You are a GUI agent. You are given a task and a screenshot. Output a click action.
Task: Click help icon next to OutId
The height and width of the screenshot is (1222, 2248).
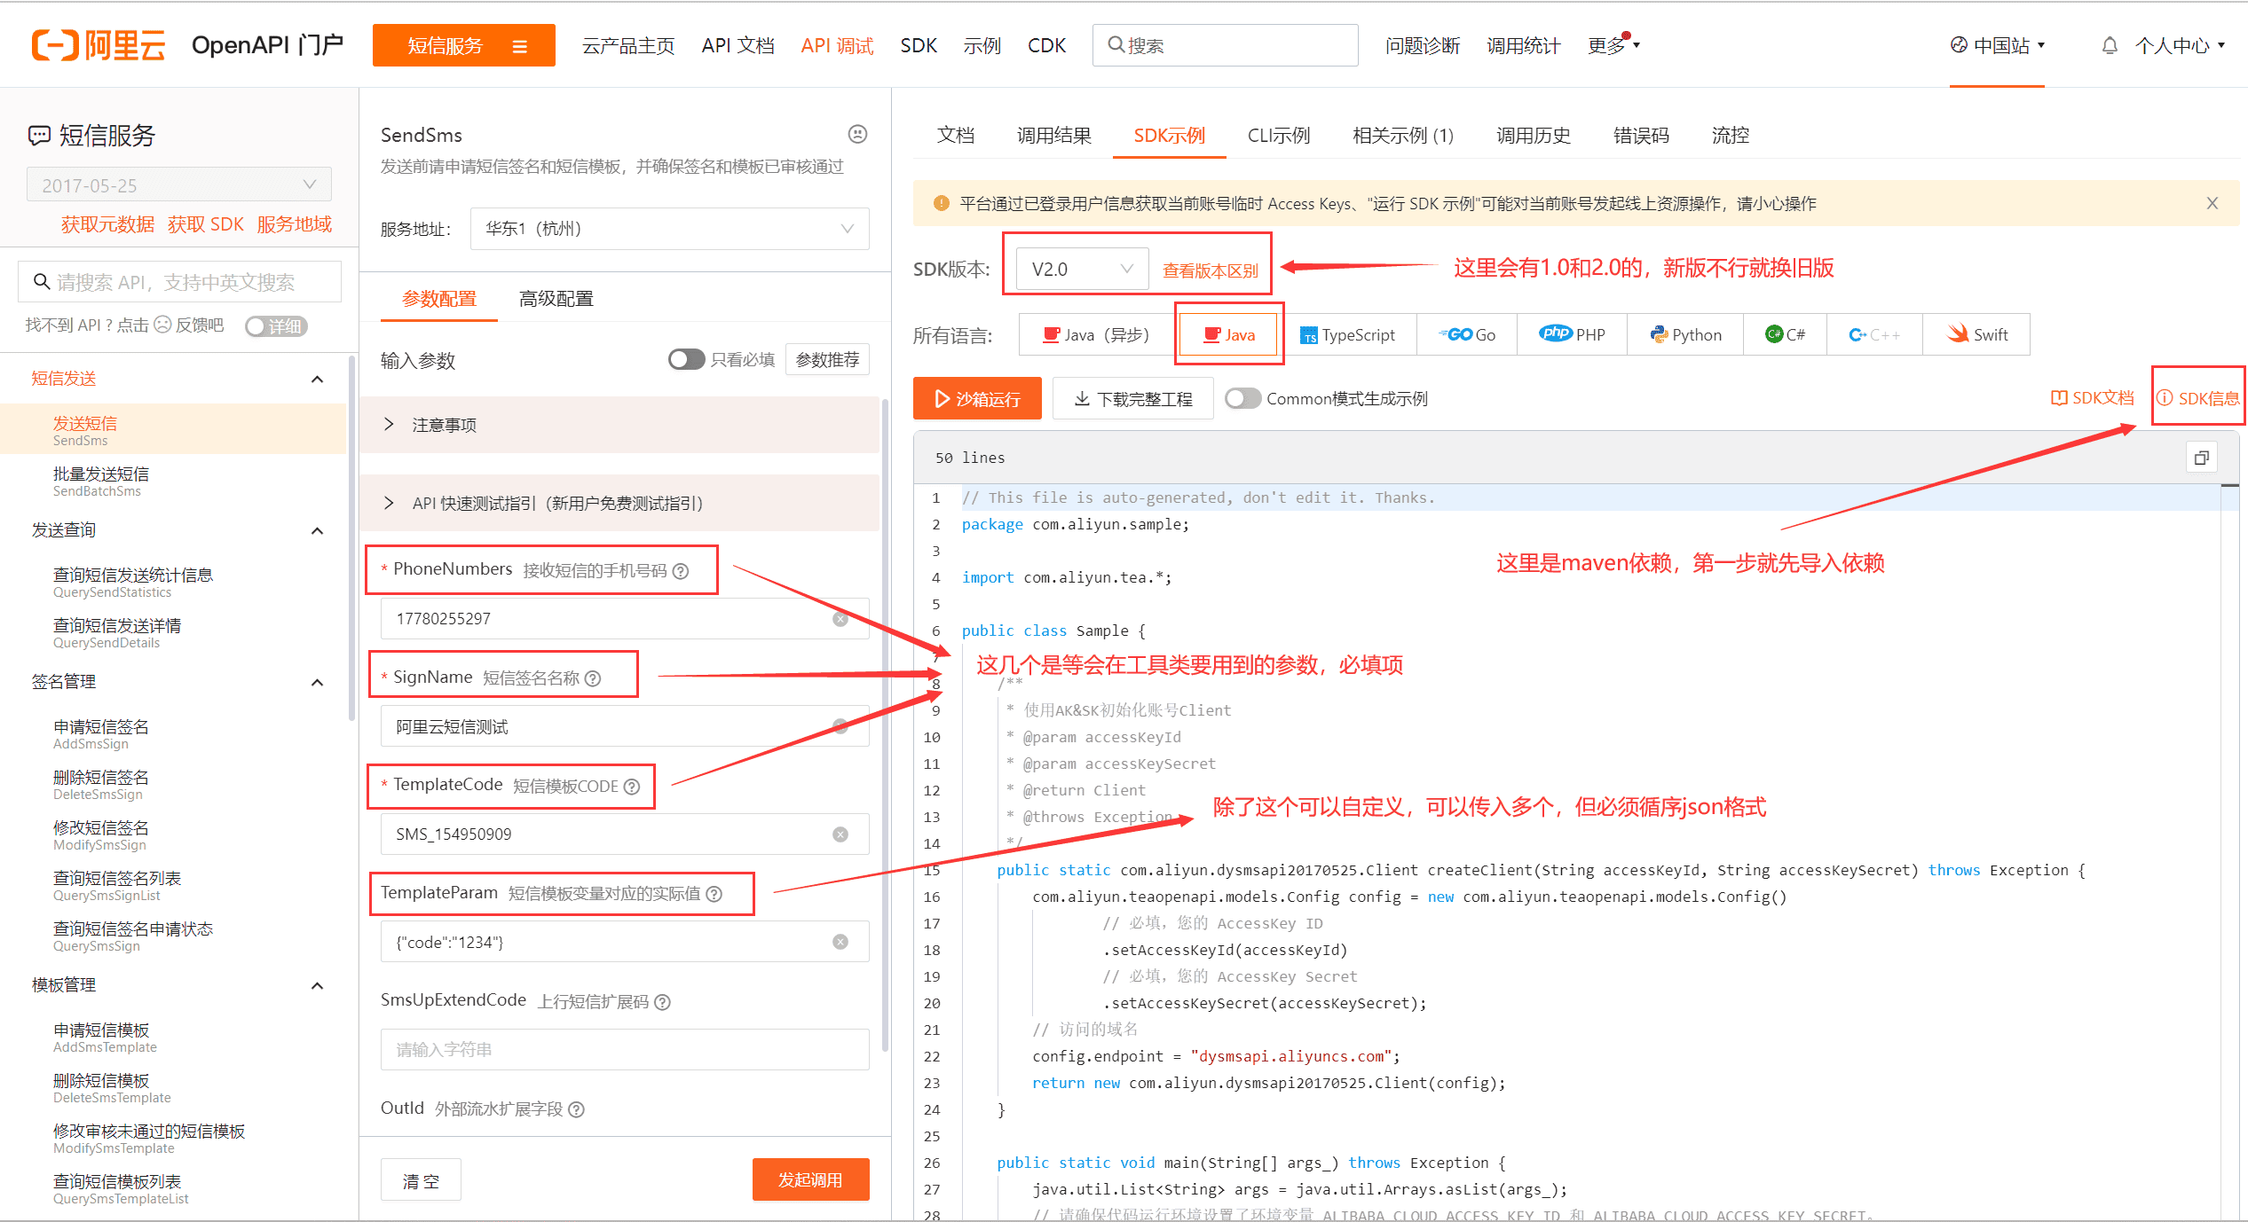point(576,1109)
